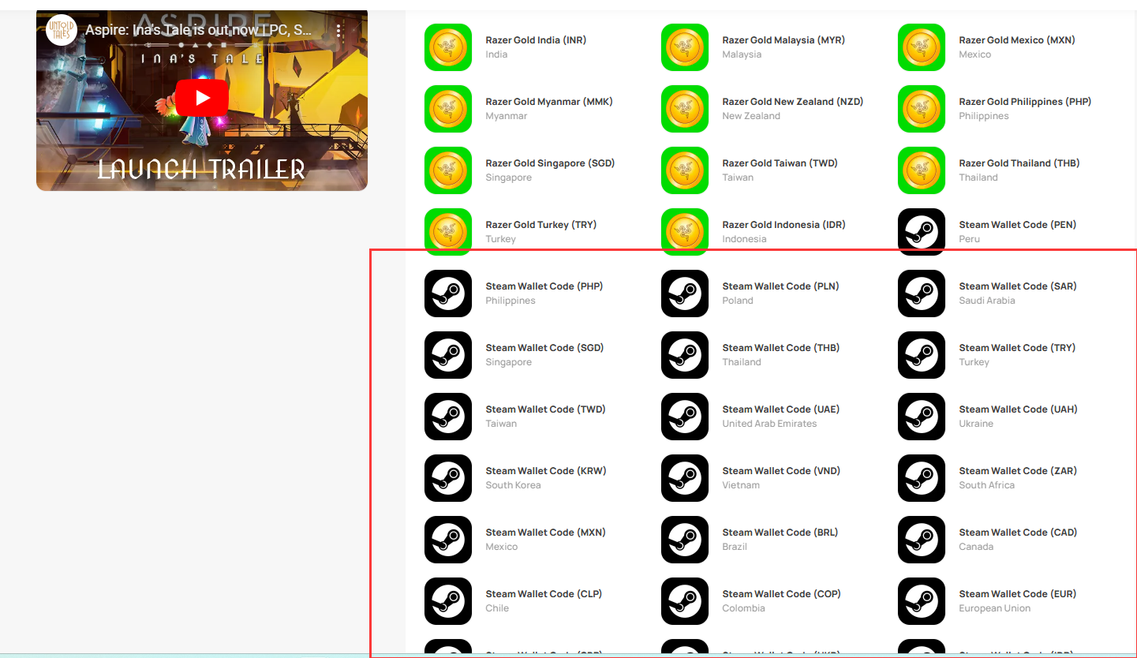Select Razer Gold Indonesia (IDR) text
Screen dimensions: 1137x658
(x=784, y=225)
